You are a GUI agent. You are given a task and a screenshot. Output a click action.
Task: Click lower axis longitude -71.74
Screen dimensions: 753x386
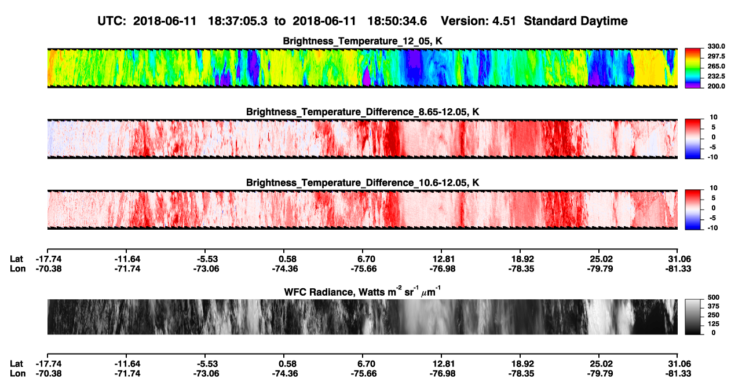[x=126, y=374]
